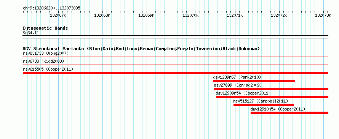Click the thick red nsv615505 loss bar
Screen dimensions: 339x139
[x=175, y=73]
